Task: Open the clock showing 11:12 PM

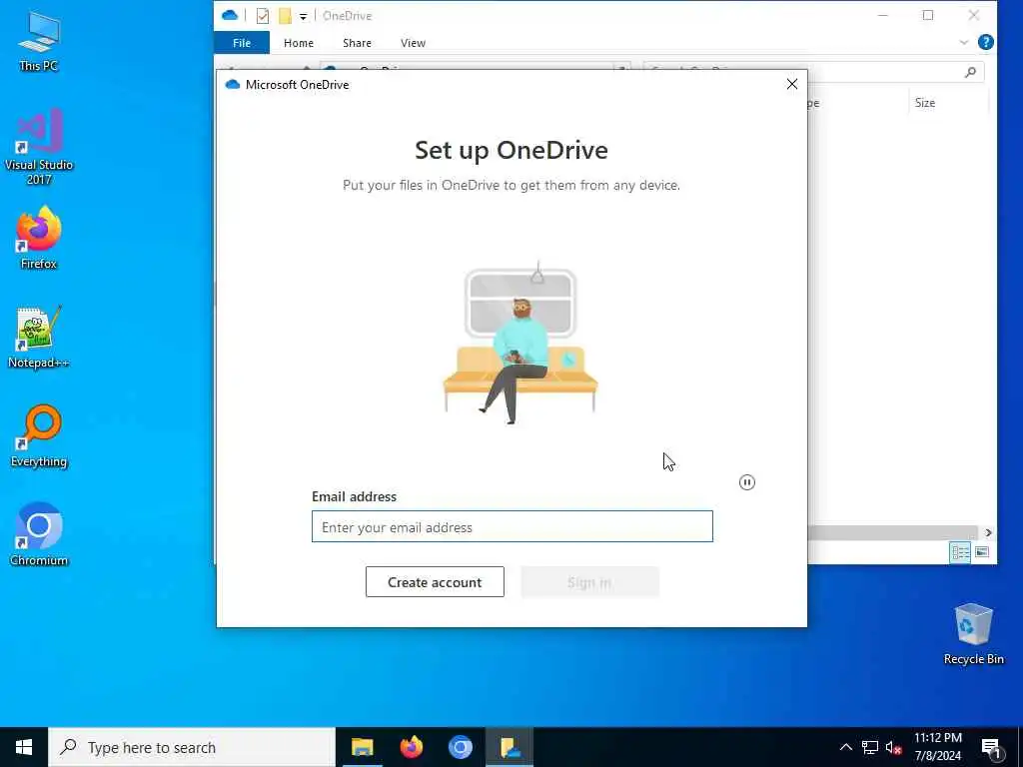Action: click(937, 747)
